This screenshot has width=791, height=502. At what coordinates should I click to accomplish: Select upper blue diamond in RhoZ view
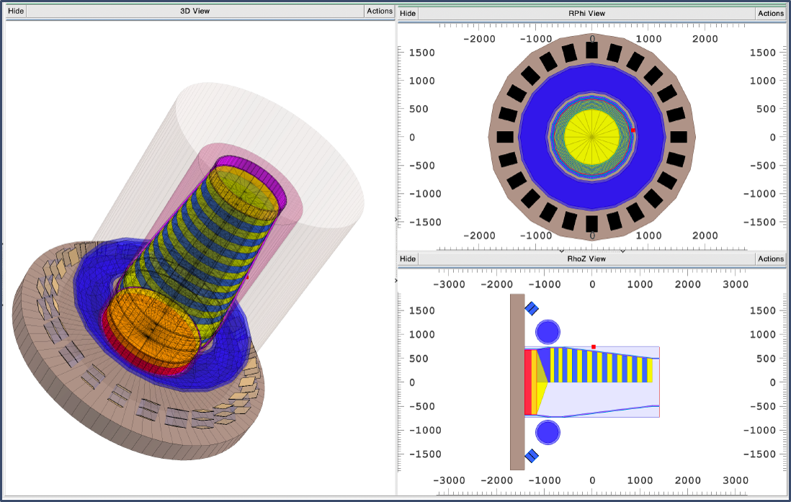[x=532, y=308]
